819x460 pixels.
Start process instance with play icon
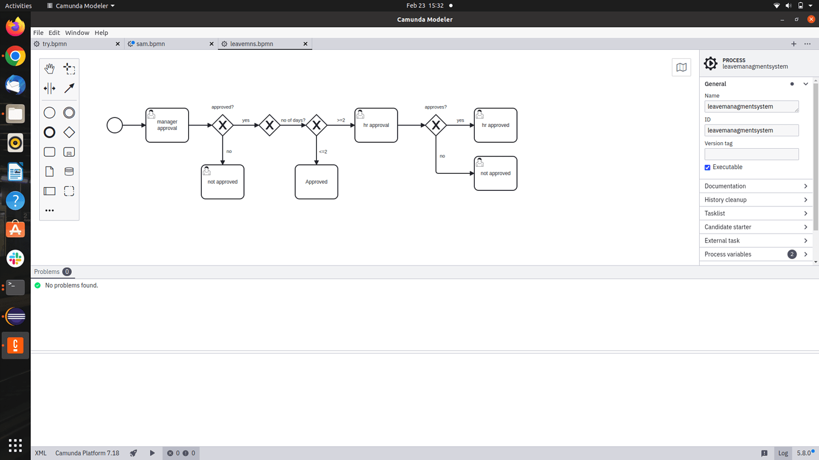coord(152,453)
